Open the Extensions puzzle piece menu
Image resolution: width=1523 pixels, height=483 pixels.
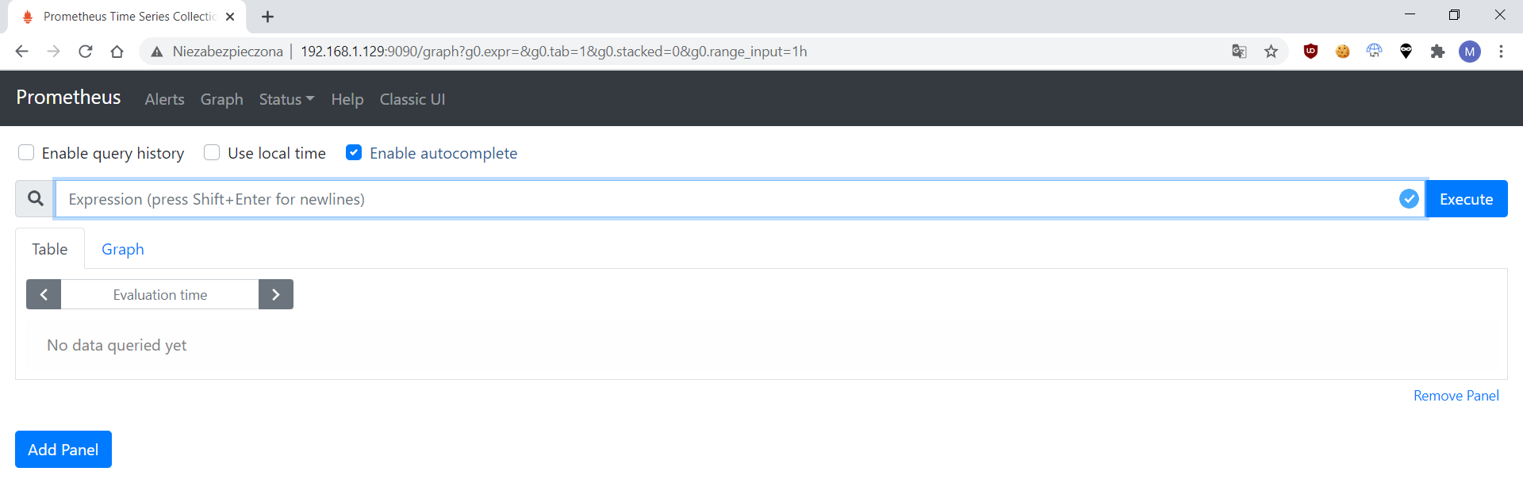coord(1437,52)
